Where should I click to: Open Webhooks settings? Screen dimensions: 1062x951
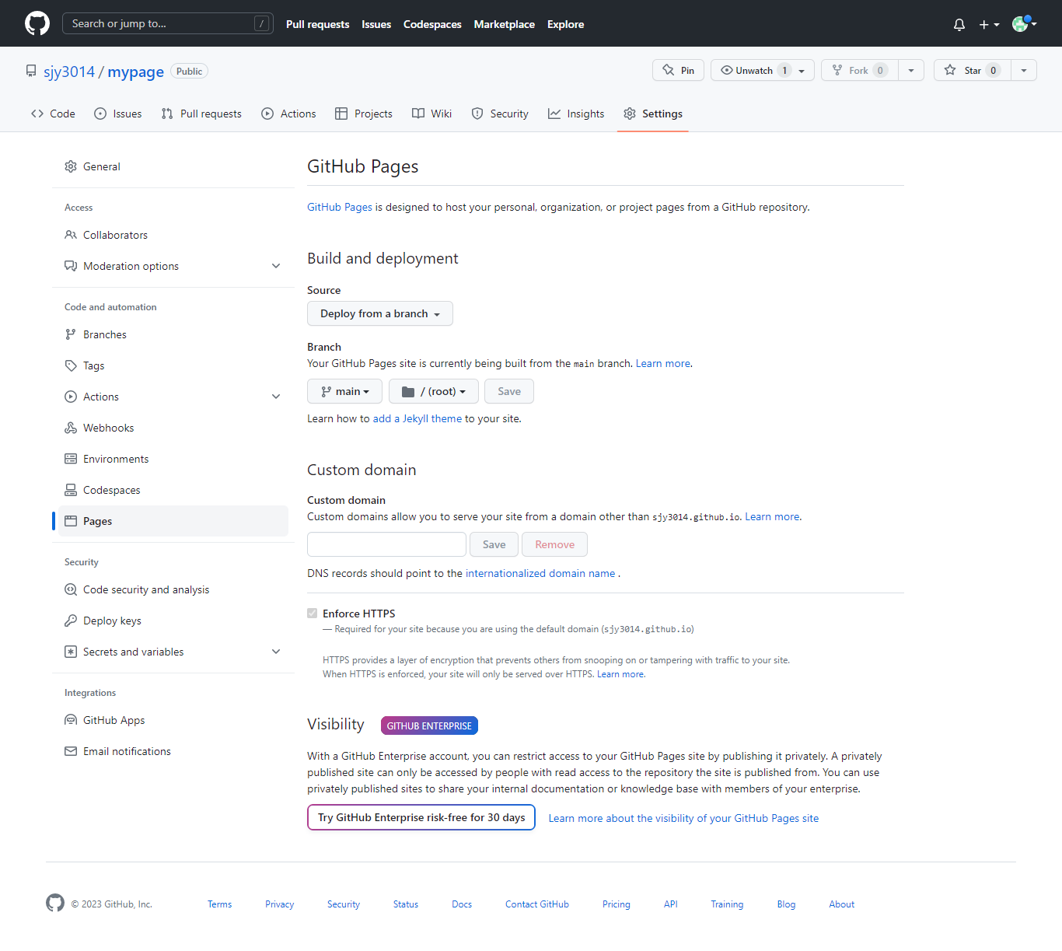tap(173, 428)
